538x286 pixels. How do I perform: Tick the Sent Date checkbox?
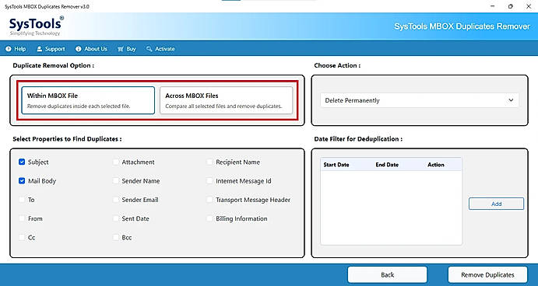coord(116,218)
